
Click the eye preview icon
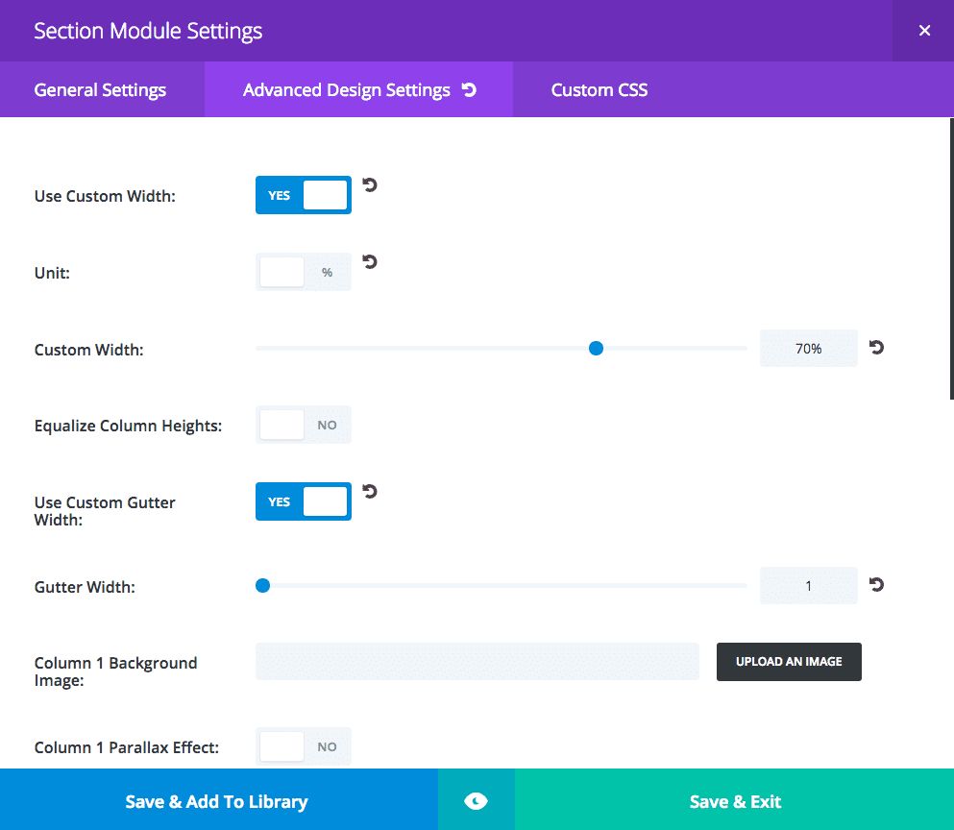pyautogui.click(x=476, y=801)
